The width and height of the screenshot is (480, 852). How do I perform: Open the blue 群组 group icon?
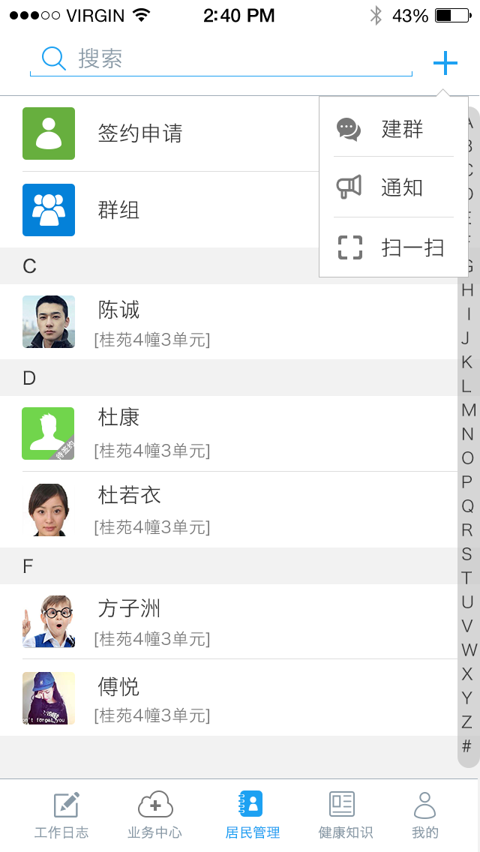49,210
